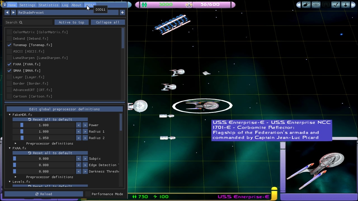Disable Tonemap effect checkbox
Screen dimensions: 358x201
[9, 45]
